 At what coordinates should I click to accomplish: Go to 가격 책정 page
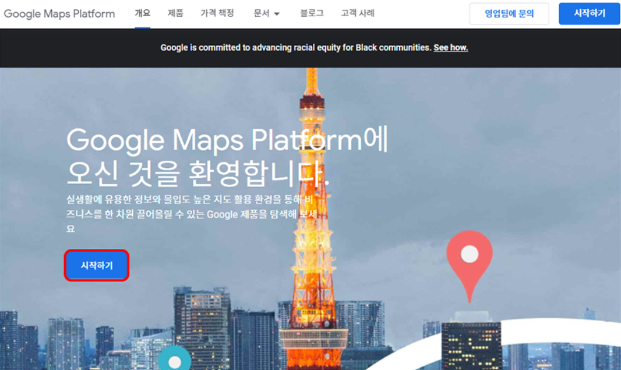tap(217, 13)
